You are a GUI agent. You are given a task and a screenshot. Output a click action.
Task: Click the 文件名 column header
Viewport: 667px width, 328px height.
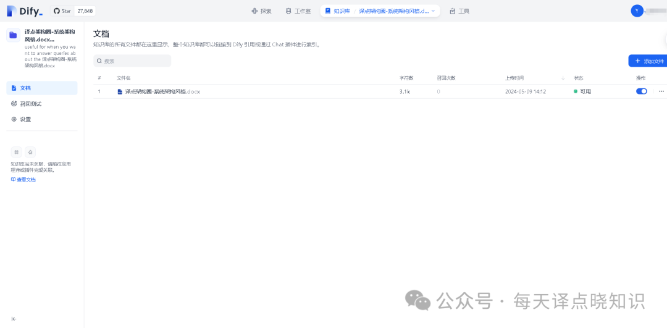124,78
